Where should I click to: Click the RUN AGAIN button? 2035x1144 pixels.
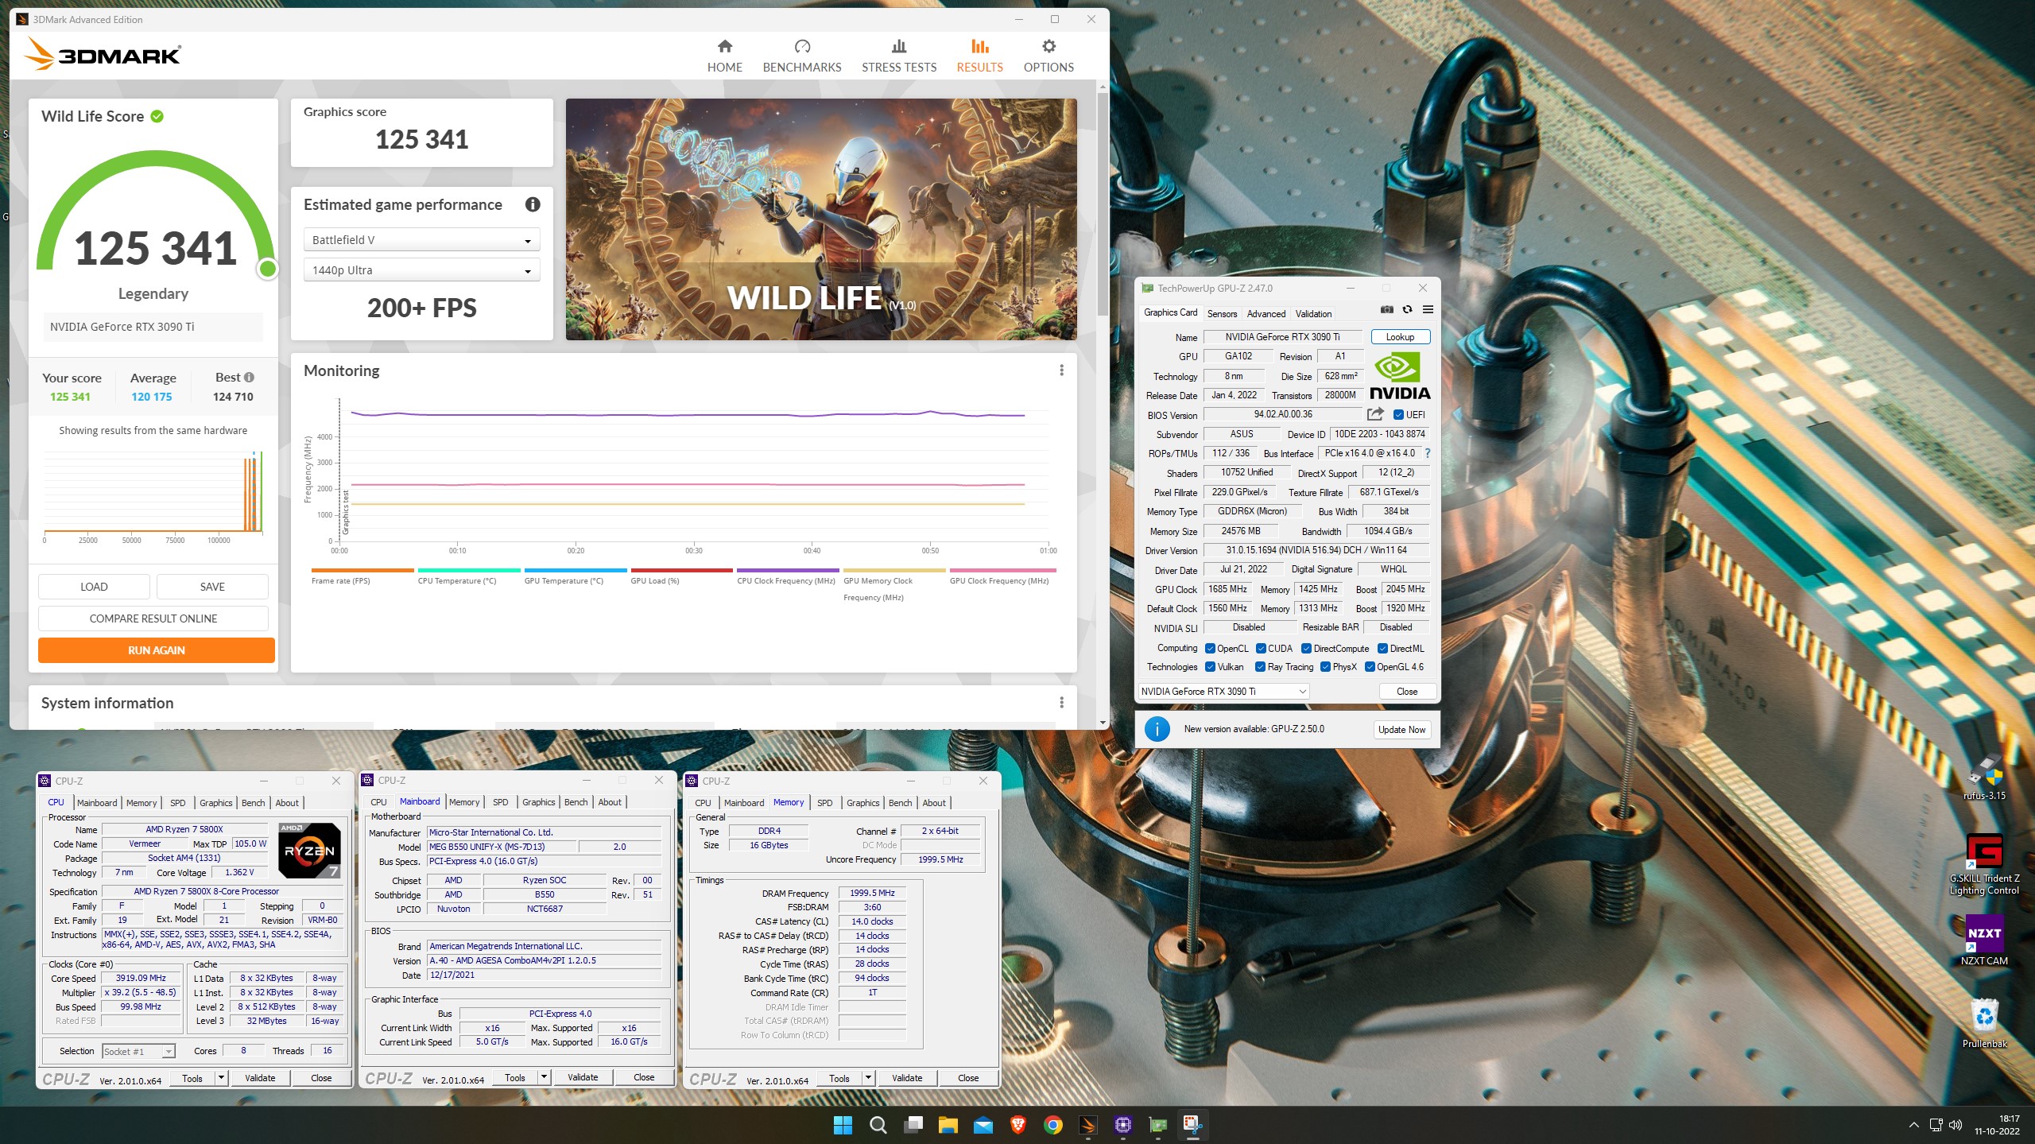(157, 650)
